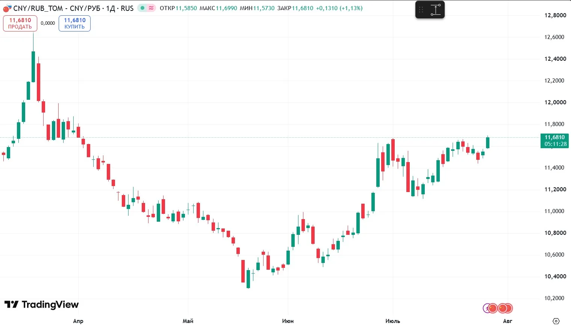Open the TradingView logo link
Screen dimensions: 571x326
(x=41, y=305)
